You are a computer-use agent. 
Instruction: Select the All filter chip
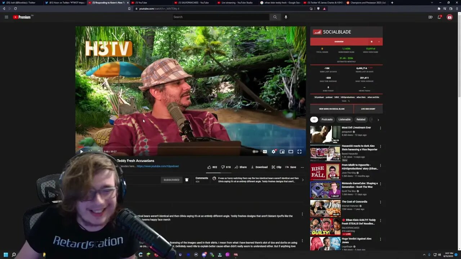pos(314,119)
